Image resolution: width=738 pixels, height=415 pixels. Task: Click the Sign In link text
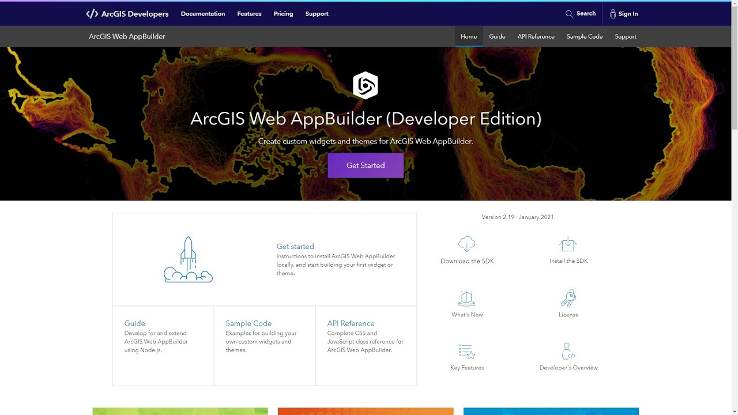(x=628, y=14)
